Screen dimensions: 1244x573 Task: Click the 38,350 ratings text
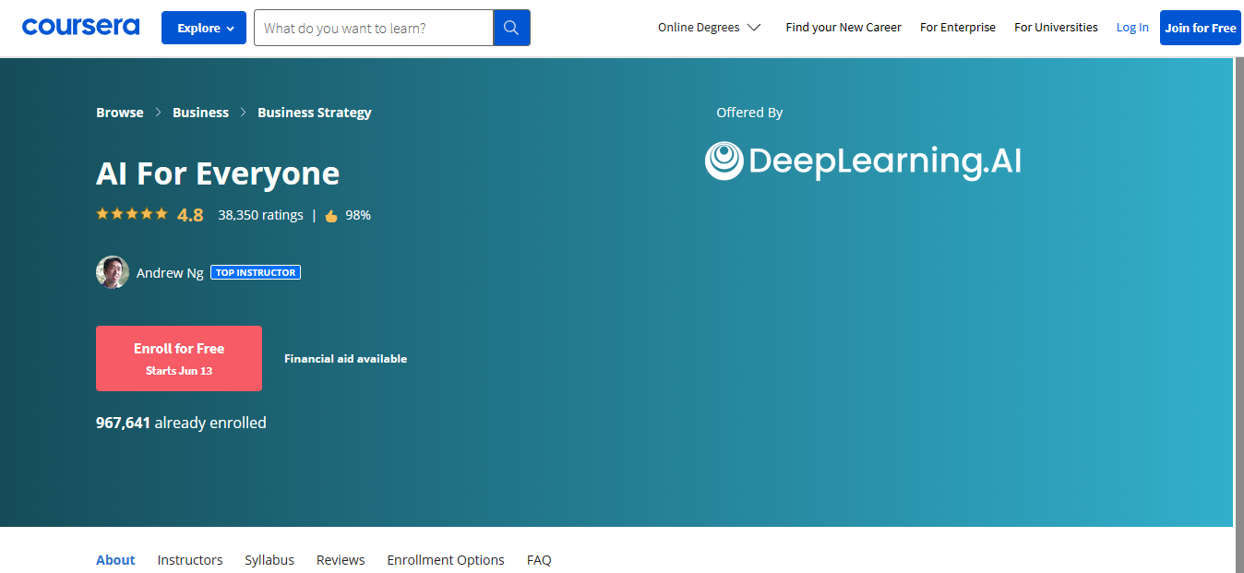coord(260,215)
